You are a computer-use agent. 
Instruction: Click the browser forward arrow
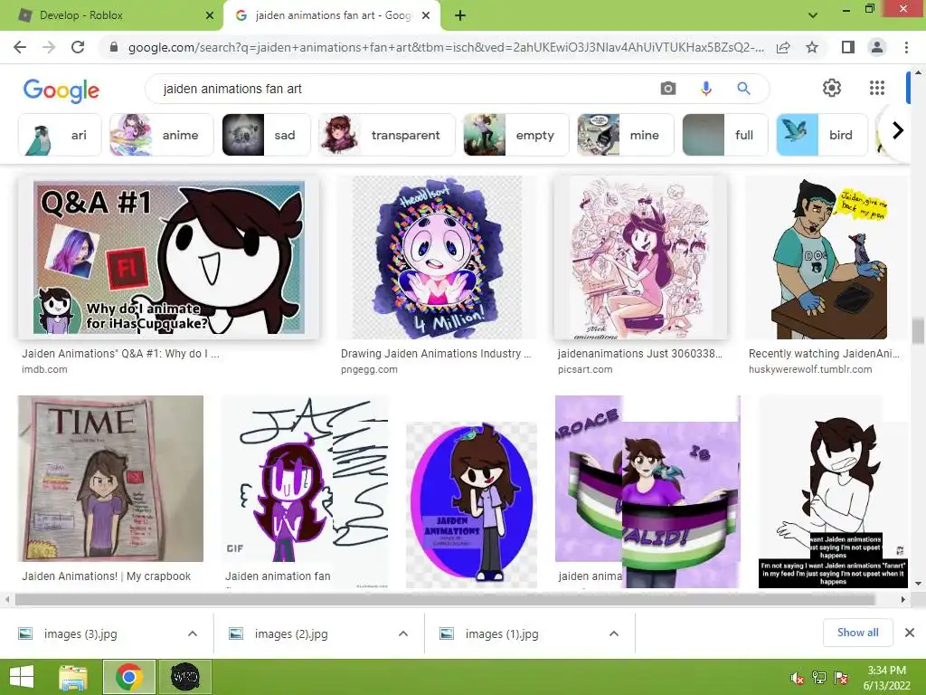point(49,47)
